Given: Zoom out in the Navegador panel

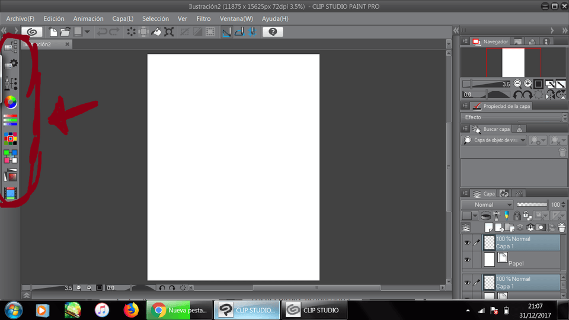Looking at the screenshot, I should (x=517, y=84).
